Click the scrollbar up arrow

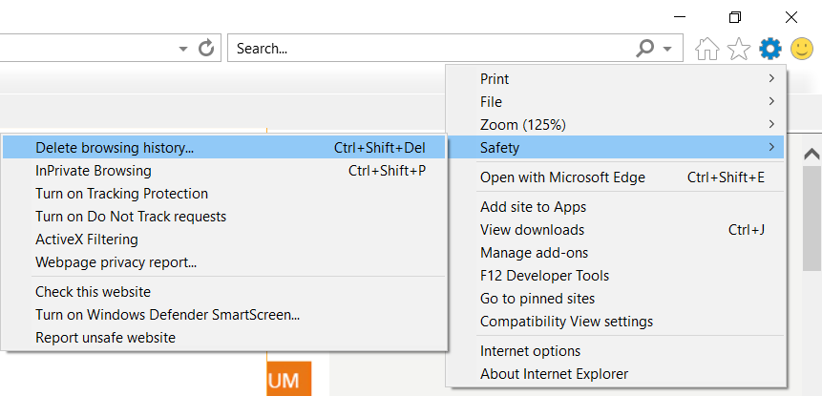click(x=811, y=154)
